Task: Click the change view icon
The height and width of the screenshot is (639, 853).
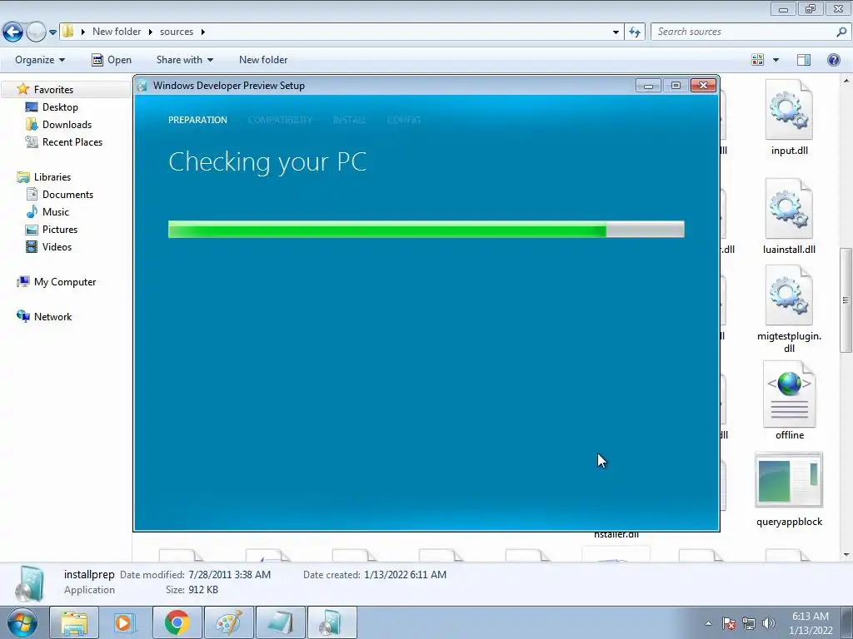Action: tap(757, 60)
